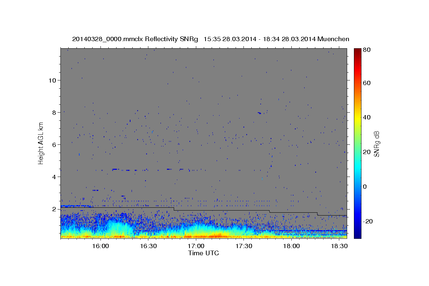Image resolution: width=429 pixels, height=286 pixels.
Task: Click the 18:00 time tick label
Action: [x=291, y=246]
